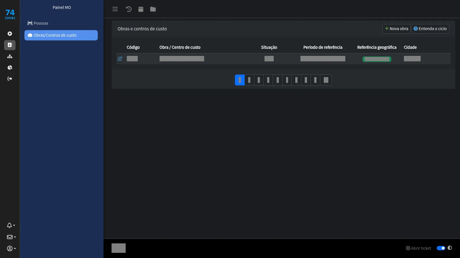Select the contact book sidebar icon
This screenshot has height=258, width=460.
point(10,45)
